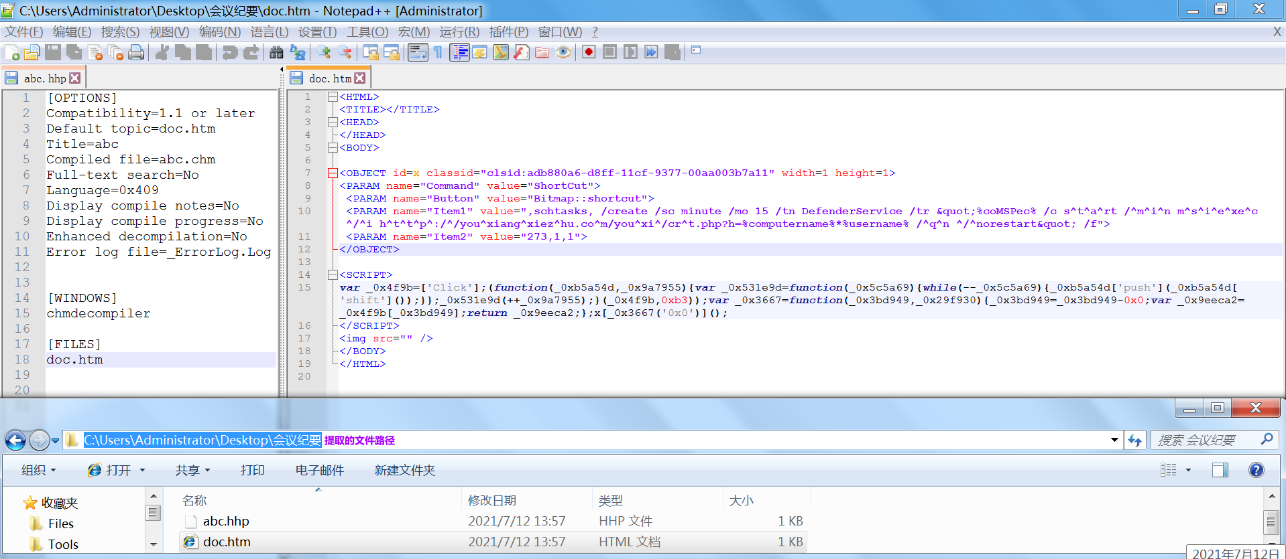Screen dimensions: 1286x559
Task: Click the Close All toolbar icon
Action: [115, 52]
